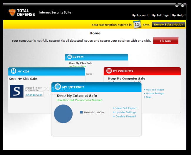Select the My Computer panel header
The height and width of the screenshot is (155, 191).
(142, 71)
